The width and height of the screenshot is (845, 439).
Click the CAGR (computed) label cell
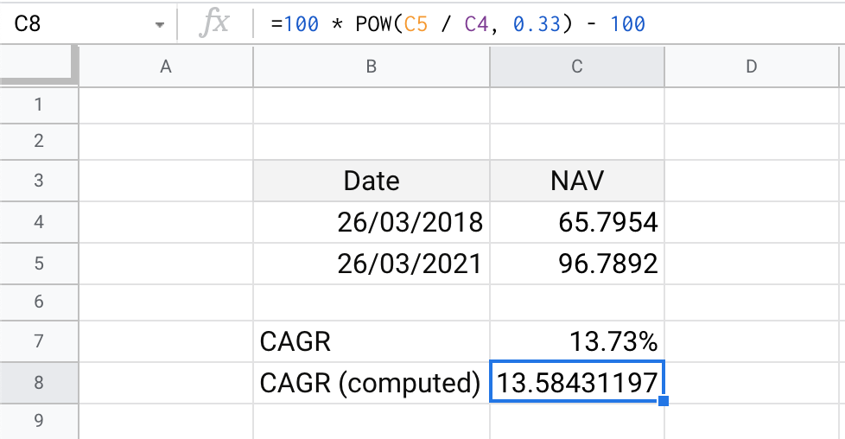[372, 382]
